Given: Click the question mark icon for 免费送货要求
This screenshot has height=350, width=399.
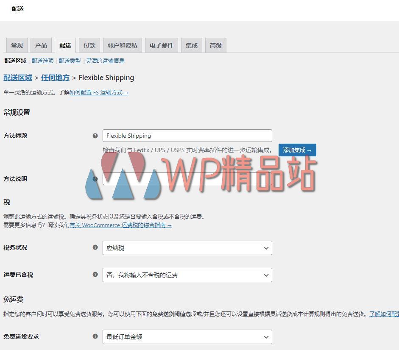Looking at the screenshot, I should pos(95,336).
